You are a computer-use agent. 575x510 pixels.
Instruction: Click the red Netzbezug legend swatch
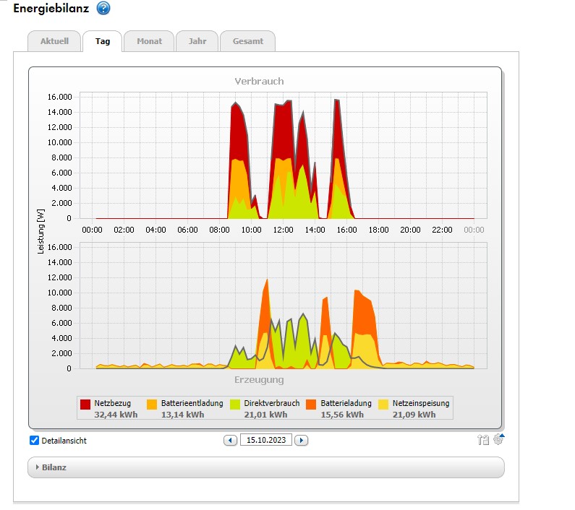[85, 405]
